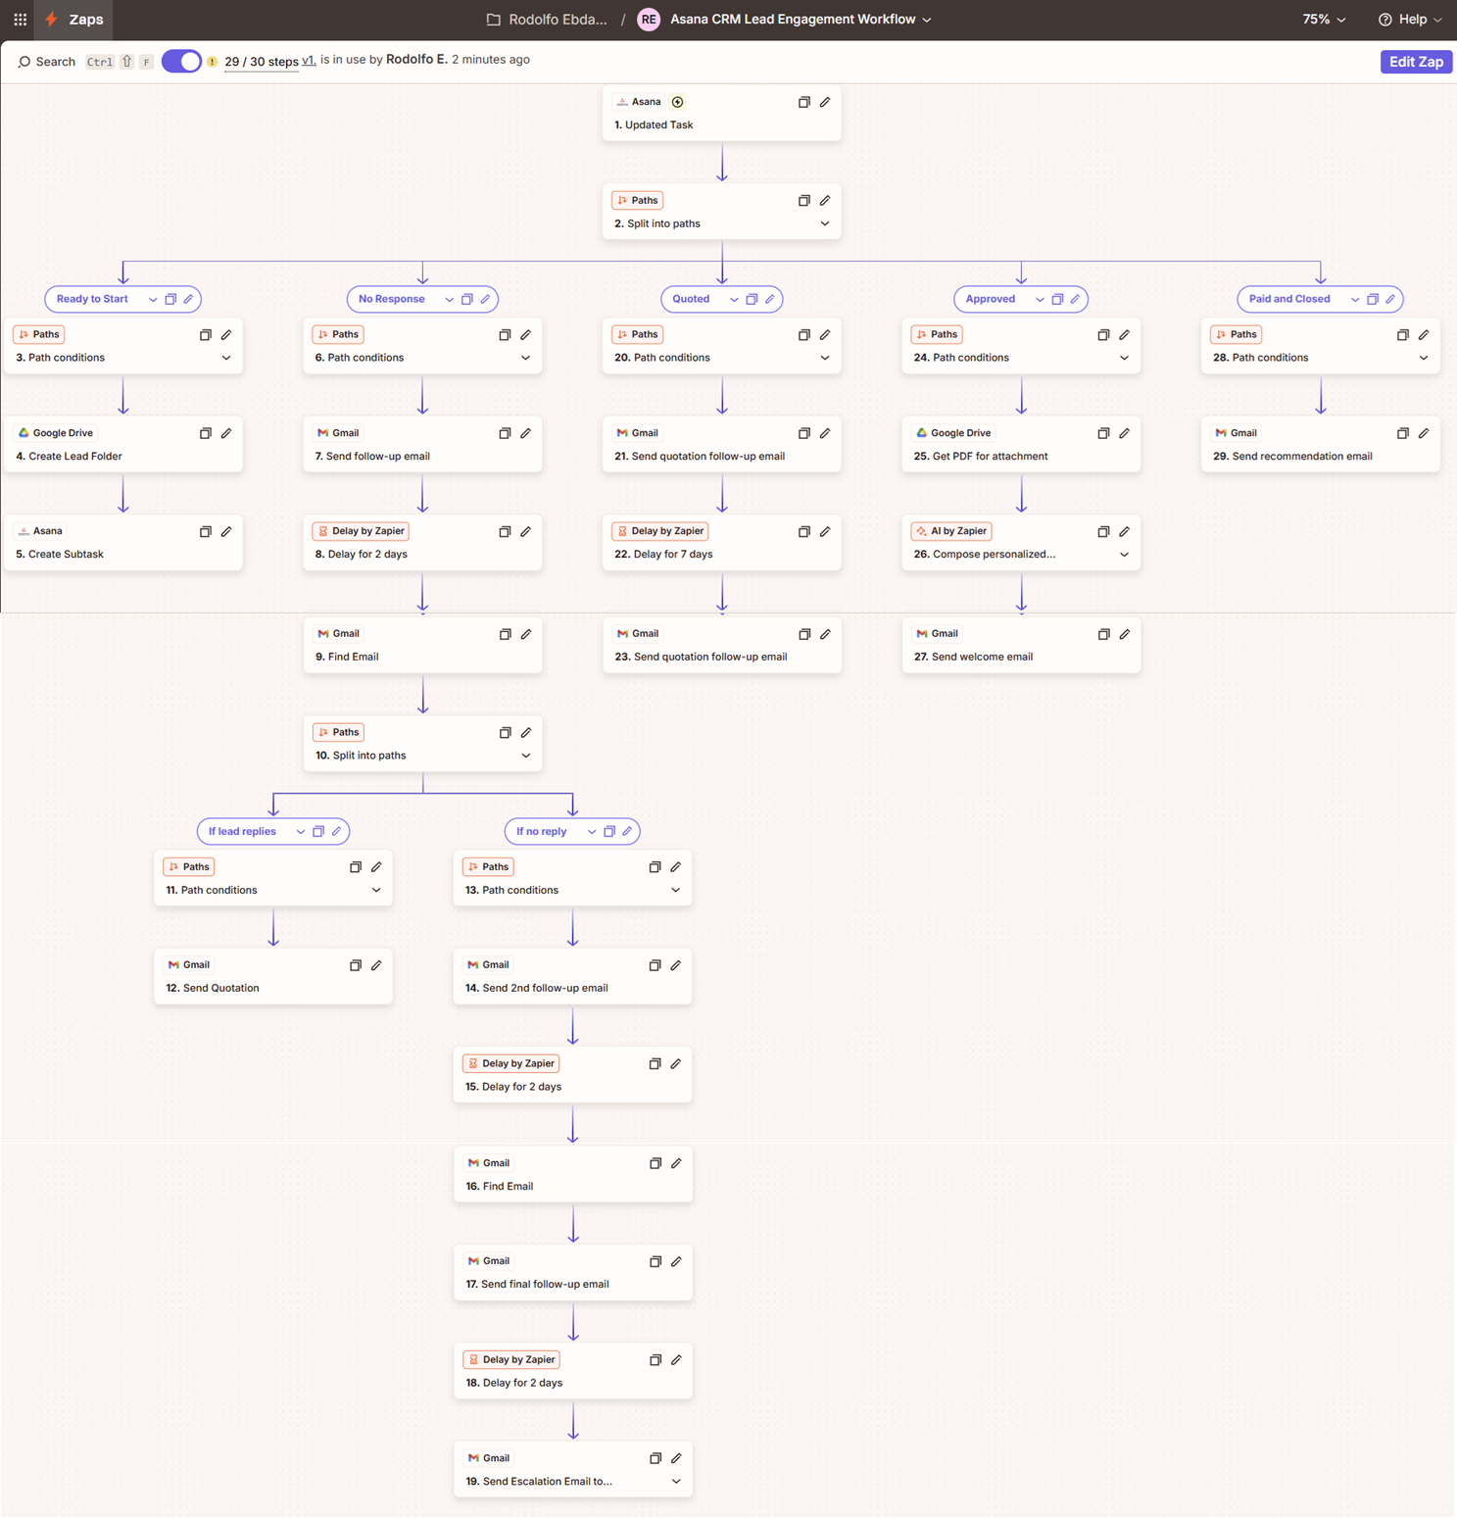The width and height of the screenshot is (1457, 1518).
Task: Copy the If no reply path
Action: click(609, 831)
